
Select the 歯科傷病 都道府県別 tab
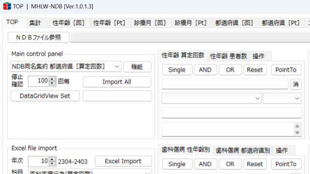243,150
